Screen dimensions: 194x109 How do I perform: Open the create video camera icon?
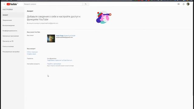click(x=179, y=4)
